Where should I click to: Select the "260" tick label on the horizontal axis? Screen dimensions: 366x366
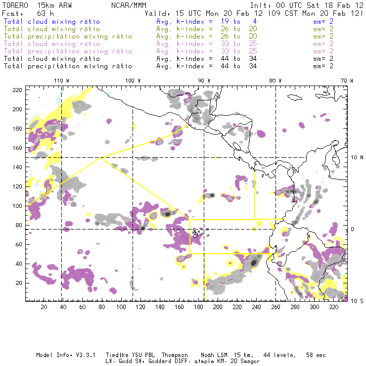coord(275,307)
